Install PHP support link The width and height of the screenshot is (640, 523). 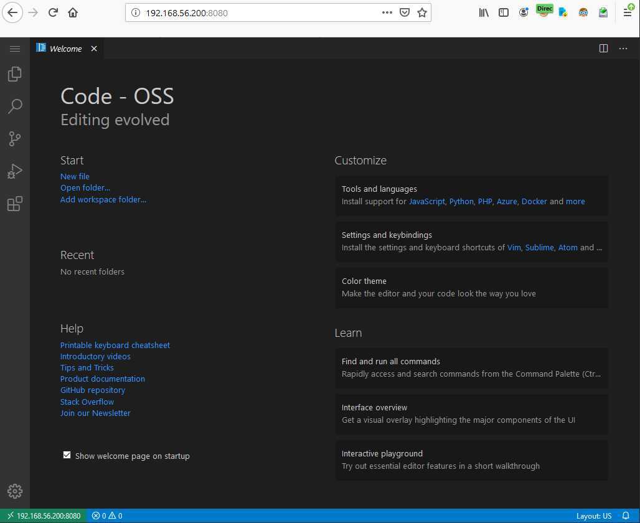[485, 201]
